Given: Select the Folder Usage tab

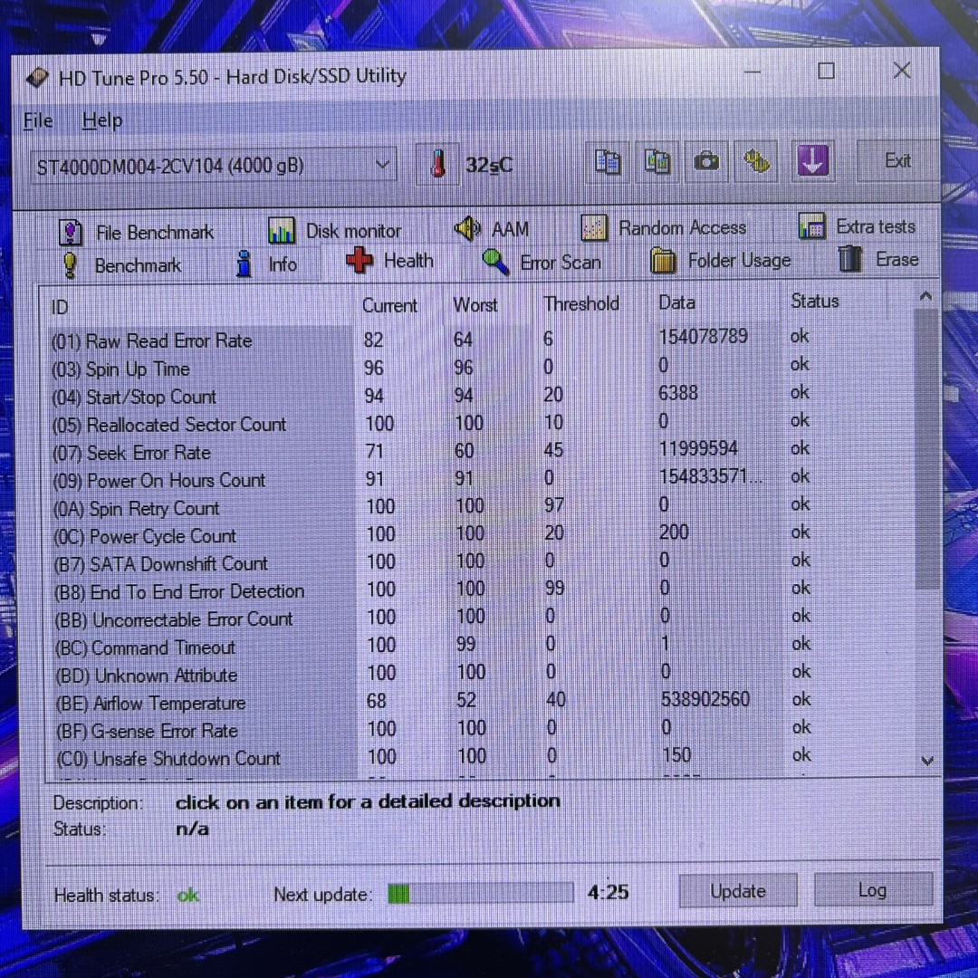Looking at the screenshot, I should [x=721, y=261].
